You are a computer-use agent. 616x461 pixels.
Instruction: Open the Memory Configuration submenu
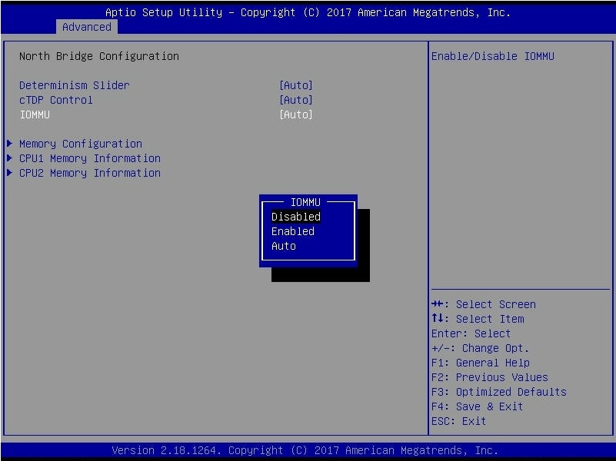pyautogui.click(x=81, y=144)
